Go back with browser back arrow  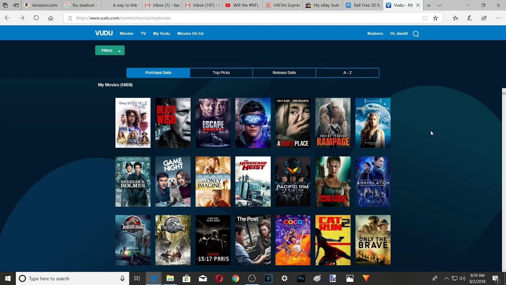point(8,18)
